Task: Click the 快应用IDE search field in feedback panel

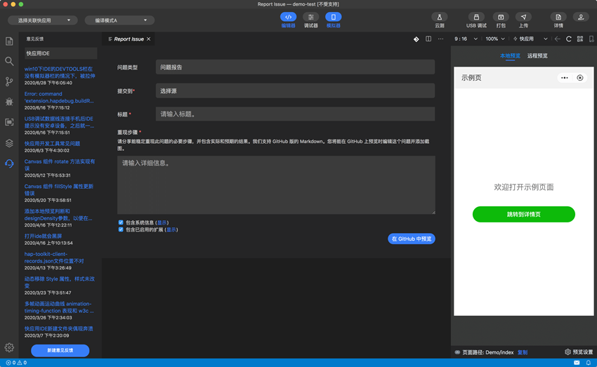Action: point(60,53)
